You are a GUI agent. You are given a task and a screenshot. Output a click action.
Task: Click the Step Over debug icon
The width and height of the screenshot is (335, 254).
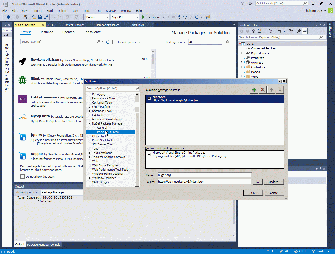(185, 17)
